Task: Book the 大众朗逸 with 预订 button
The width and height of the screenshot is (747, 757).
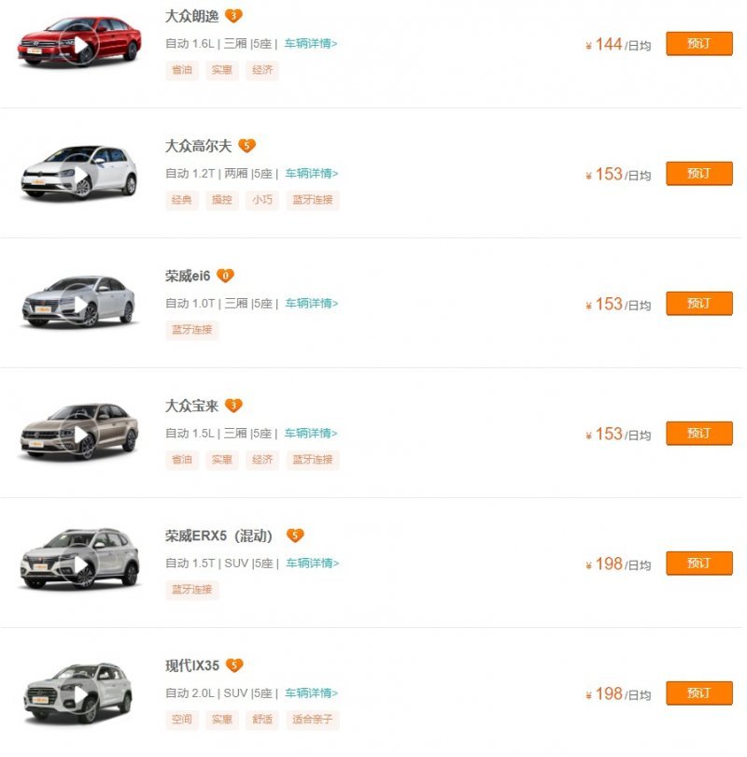Action: [x=698, y=44]
